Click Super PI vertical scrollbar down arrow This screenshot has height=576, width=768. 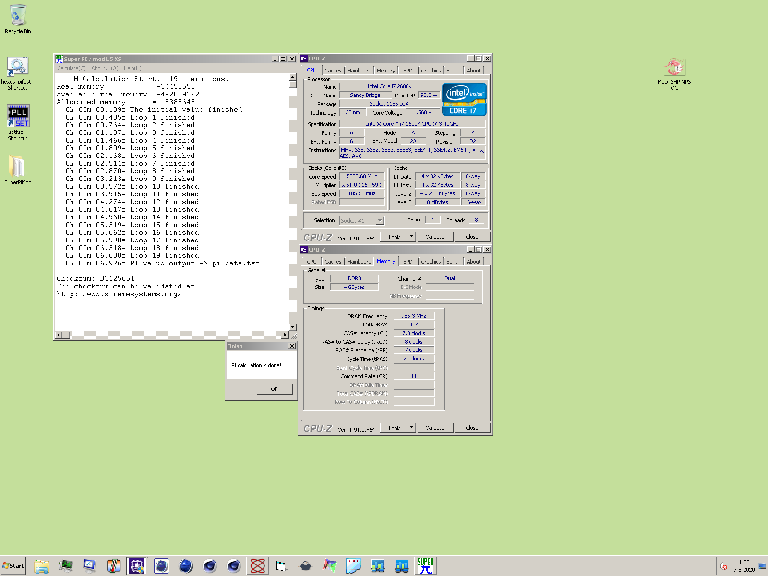pyautogui.click(x=293, y=327)
